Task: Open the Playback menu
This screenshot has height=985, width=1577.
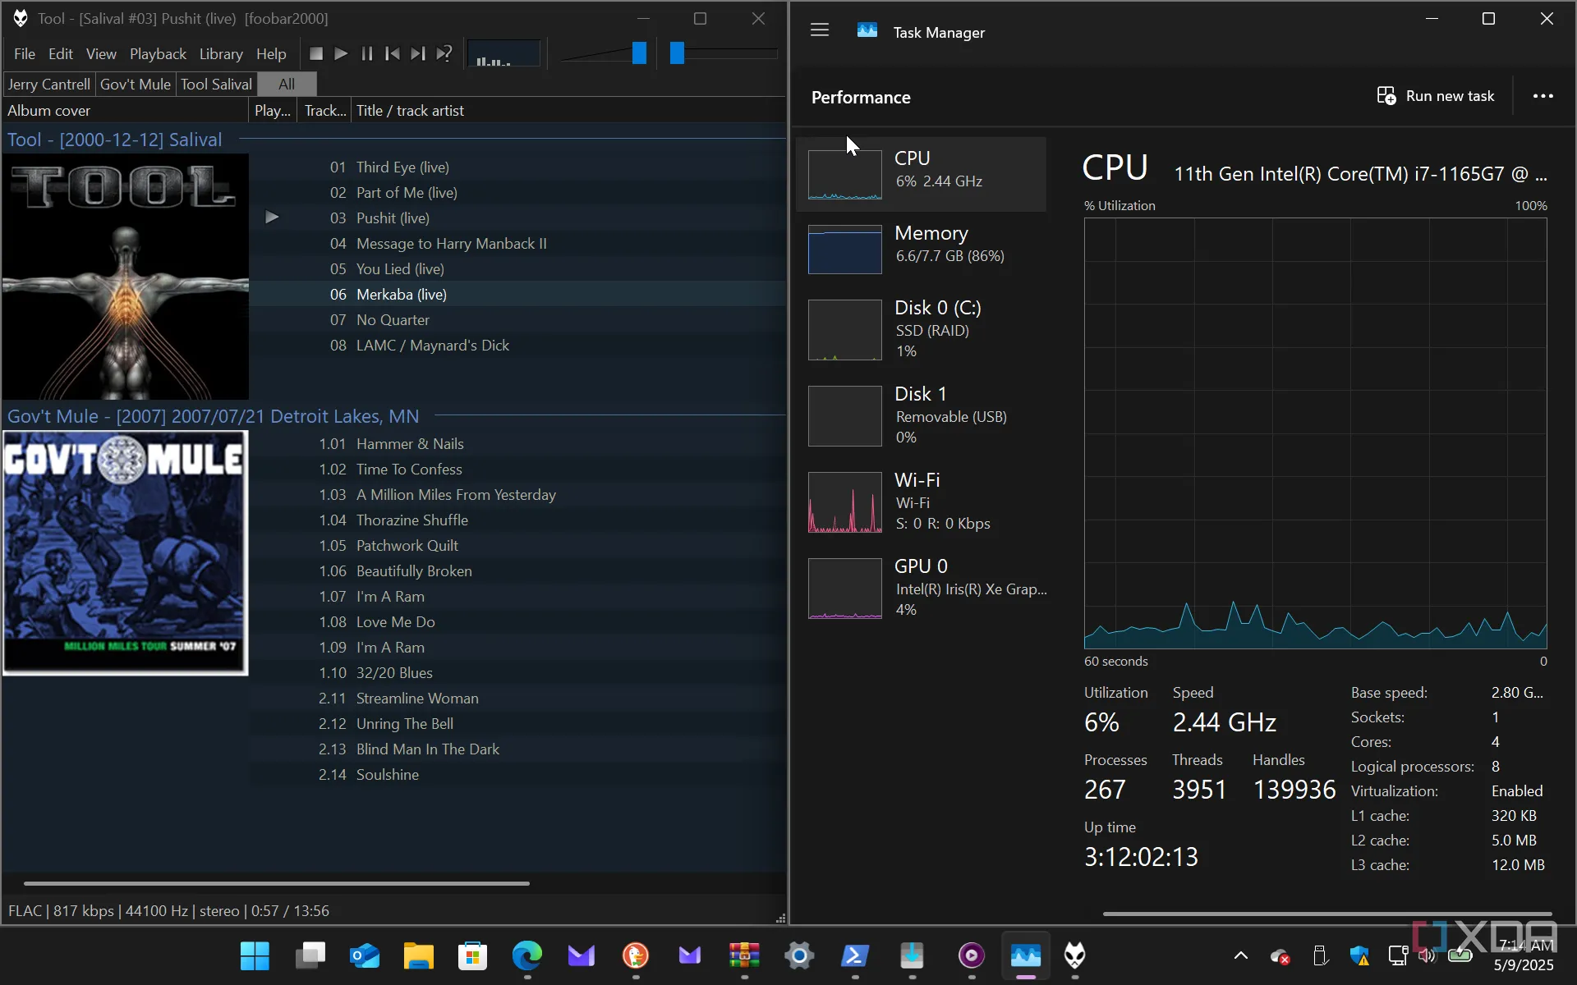Action: pos(158,53)
